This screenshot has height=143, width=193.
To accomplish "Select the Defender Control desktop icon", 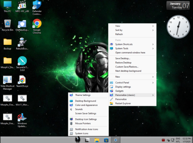I will coord(37,8).
